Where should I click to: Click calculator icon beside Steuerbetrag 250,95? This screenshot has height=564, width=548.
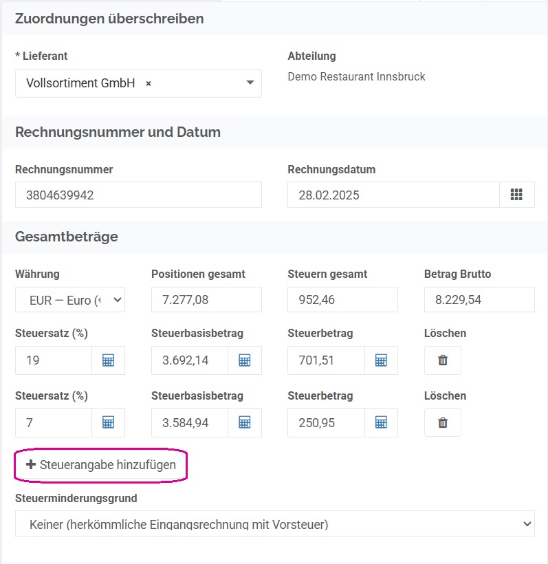pyautogui.click(x=381, y=422)
